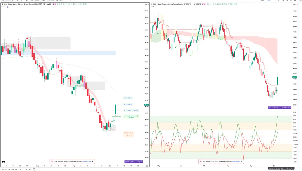Select the 1M time range
302x171 pixels.
9,169
